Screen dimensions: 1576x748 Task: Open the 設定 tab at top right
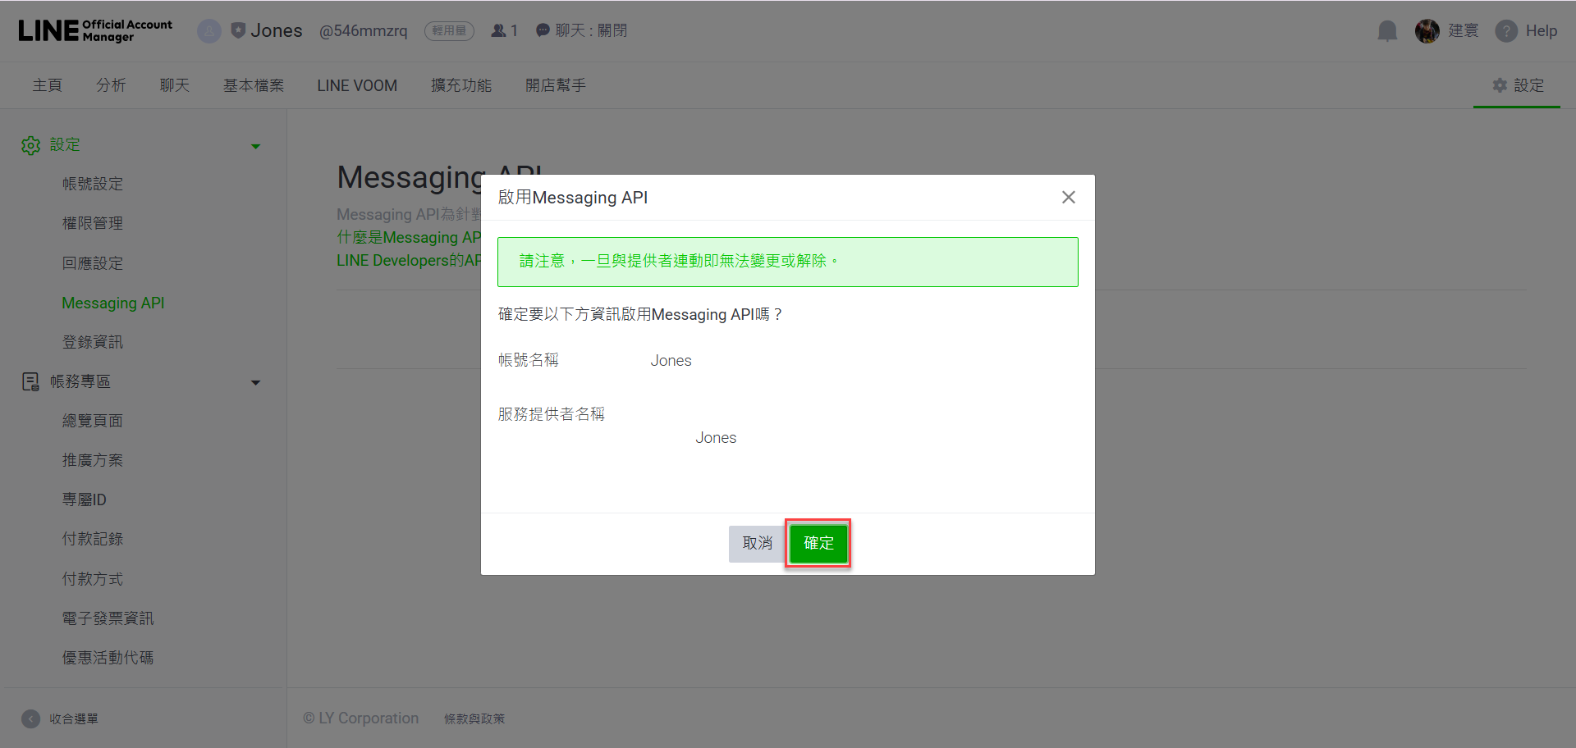point(1518,85)
